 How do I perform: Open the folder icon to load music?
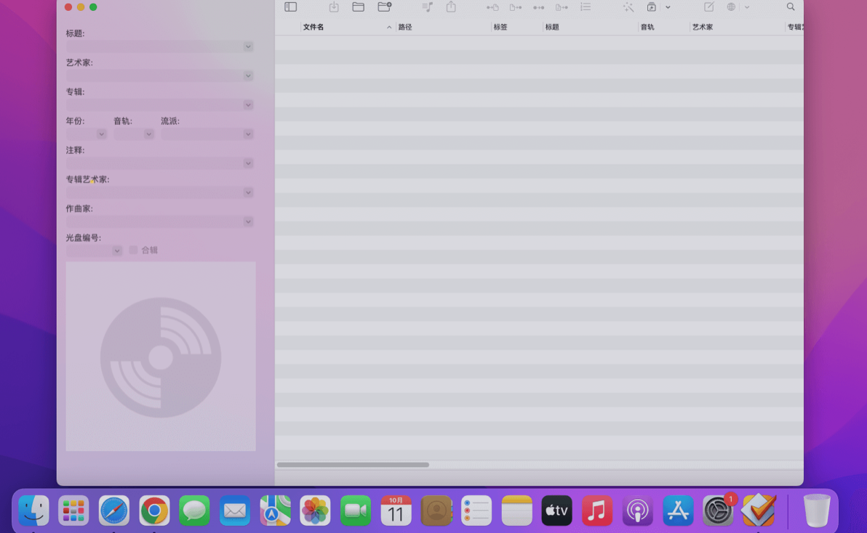[x=358, y=7]
